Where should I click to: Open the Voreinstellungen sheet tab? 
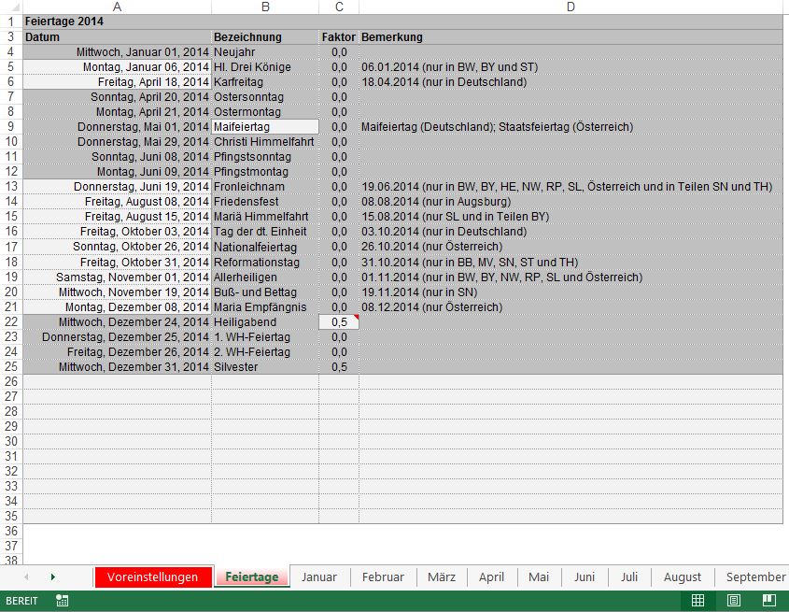point(152,577)
